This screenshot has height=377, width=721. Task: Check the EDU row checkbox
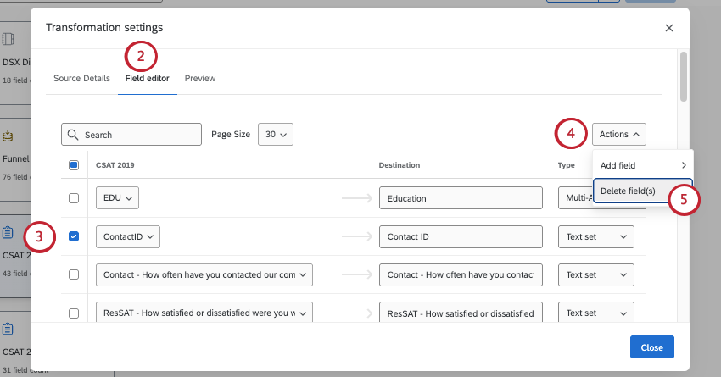tap(74, 198)
